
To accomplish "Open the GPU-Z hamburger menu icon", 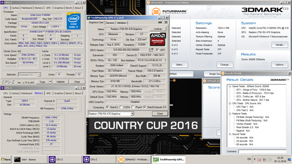I will (x=166, y=22).
